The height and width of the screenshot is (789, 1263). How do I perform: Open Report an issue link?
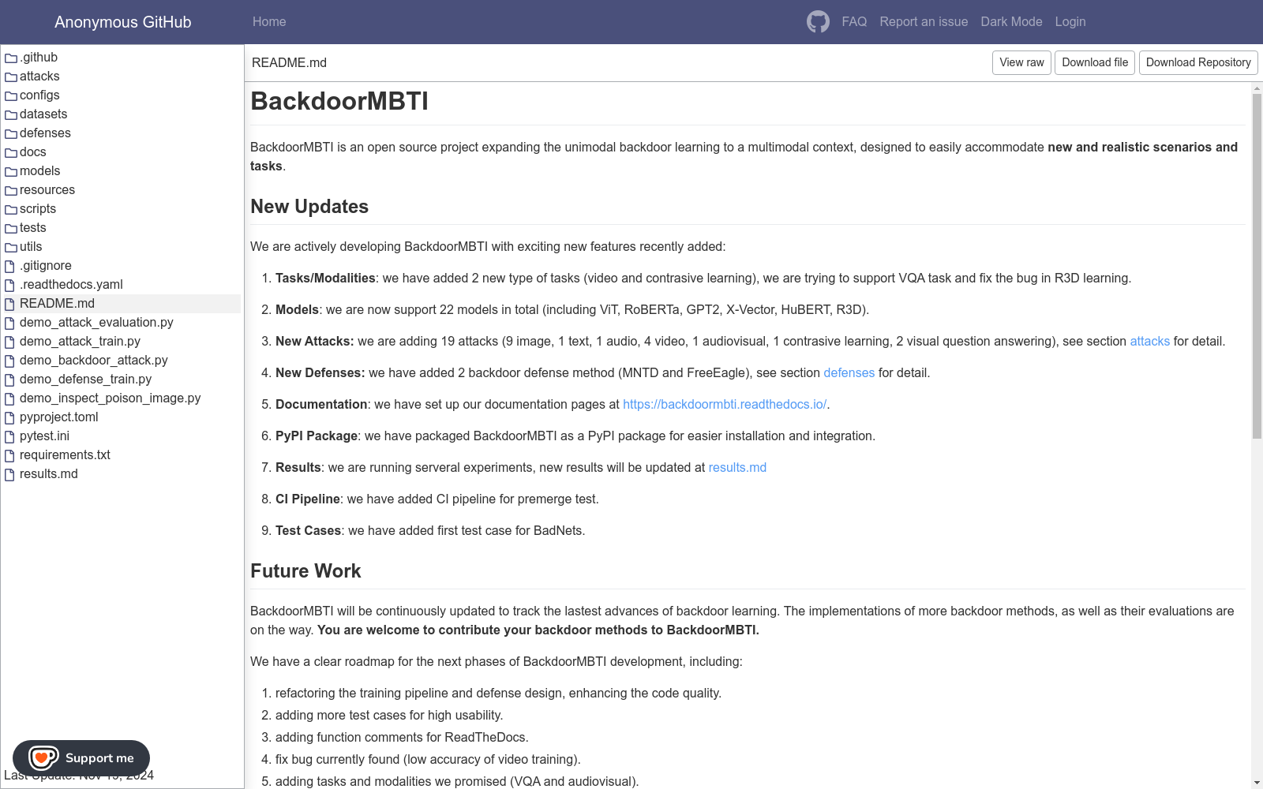pyautogui.click(x=924, y=21)
